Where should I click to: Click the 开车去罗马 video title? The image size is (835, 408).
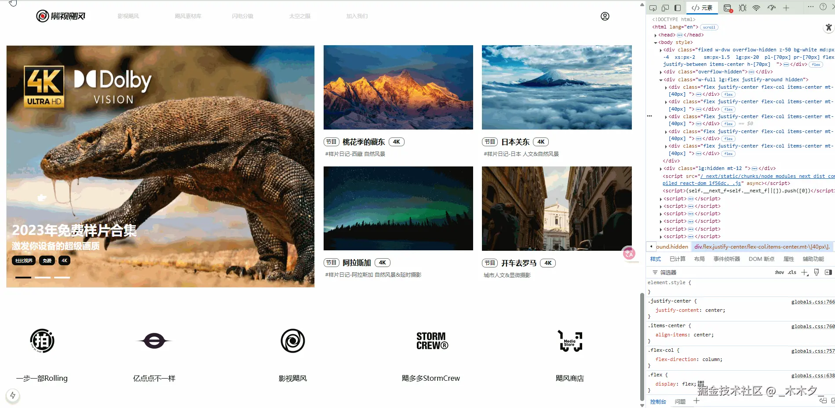pos(519,263)
